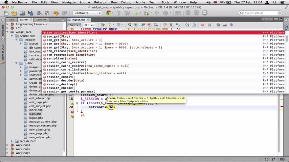
Task: Click the eye-shaped toolbar icon
Action: pos(39,13)
